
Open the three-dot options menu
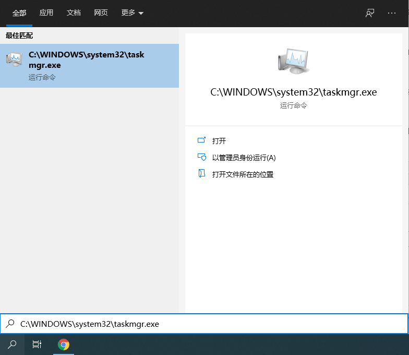click(x=391, y=13)
